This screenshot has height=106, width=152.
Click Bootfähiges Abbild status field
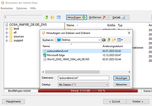(x=19, y=91)
